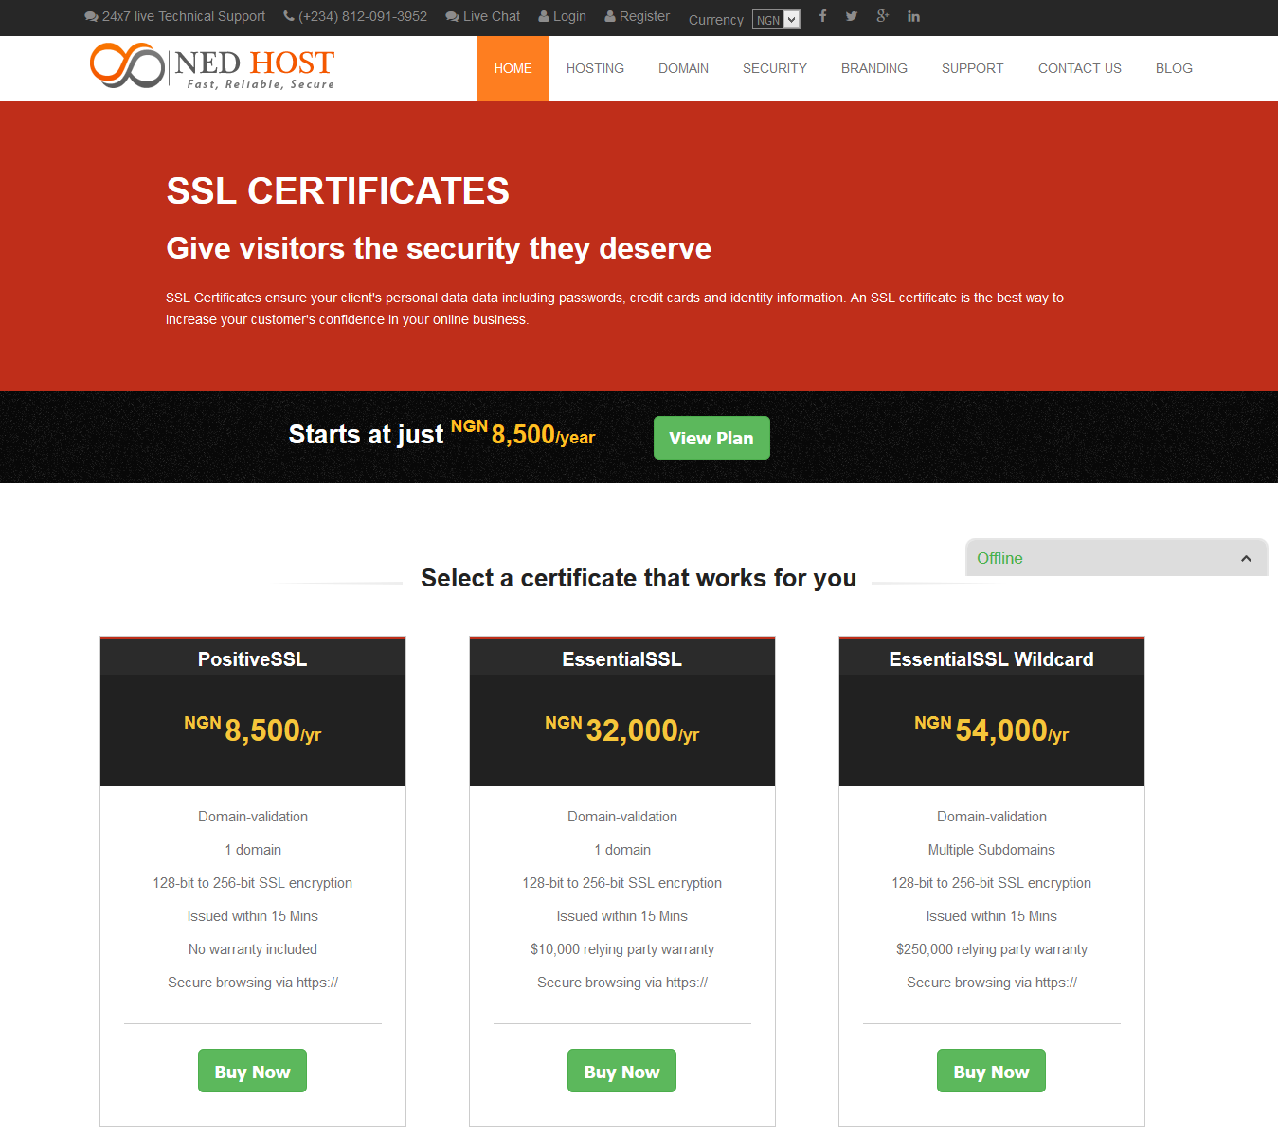
Task: Buy Now for PositiveSSL certificate
Action: tap(252, 1072)
